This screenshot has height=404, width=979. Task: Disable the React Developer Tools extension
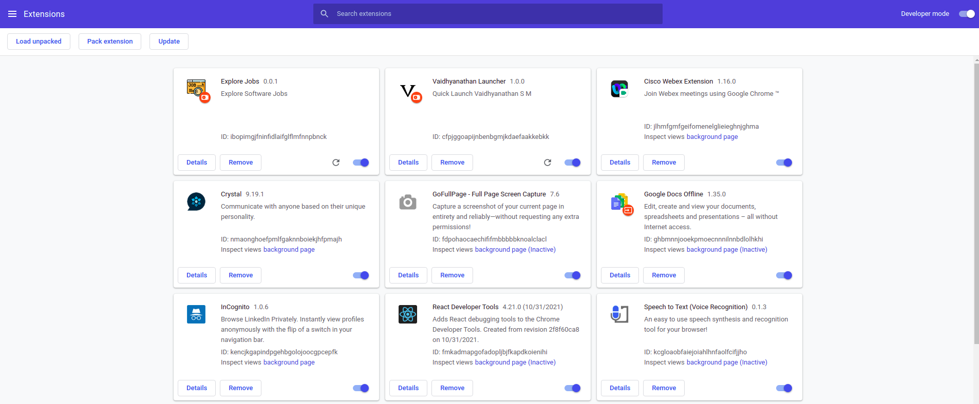573,388
